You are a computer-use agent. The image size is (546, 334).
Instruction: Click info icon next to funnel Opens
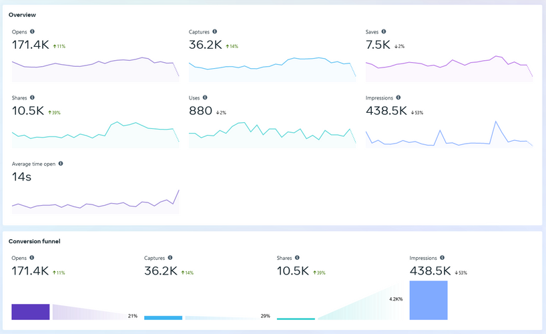[x=31, y=258]
